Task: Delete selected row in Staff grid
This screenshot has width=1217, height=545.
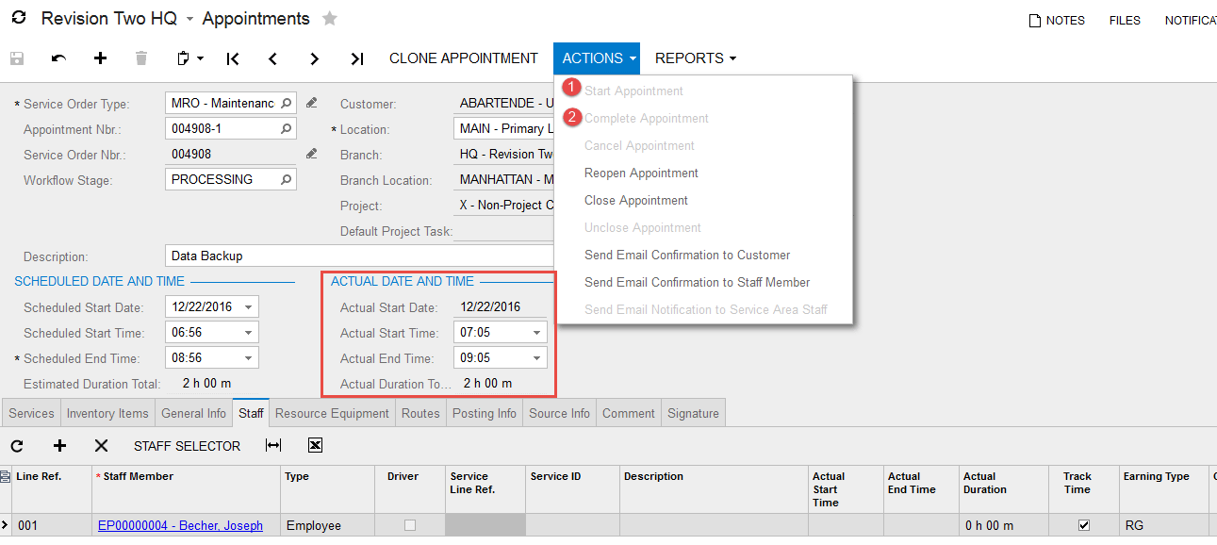Action: pyautogui.click(x=101, y=446)
